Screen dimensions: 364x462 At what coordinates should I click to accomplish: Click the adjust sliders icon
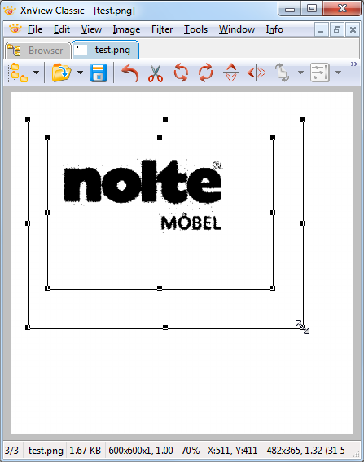(x=319, y=73)
